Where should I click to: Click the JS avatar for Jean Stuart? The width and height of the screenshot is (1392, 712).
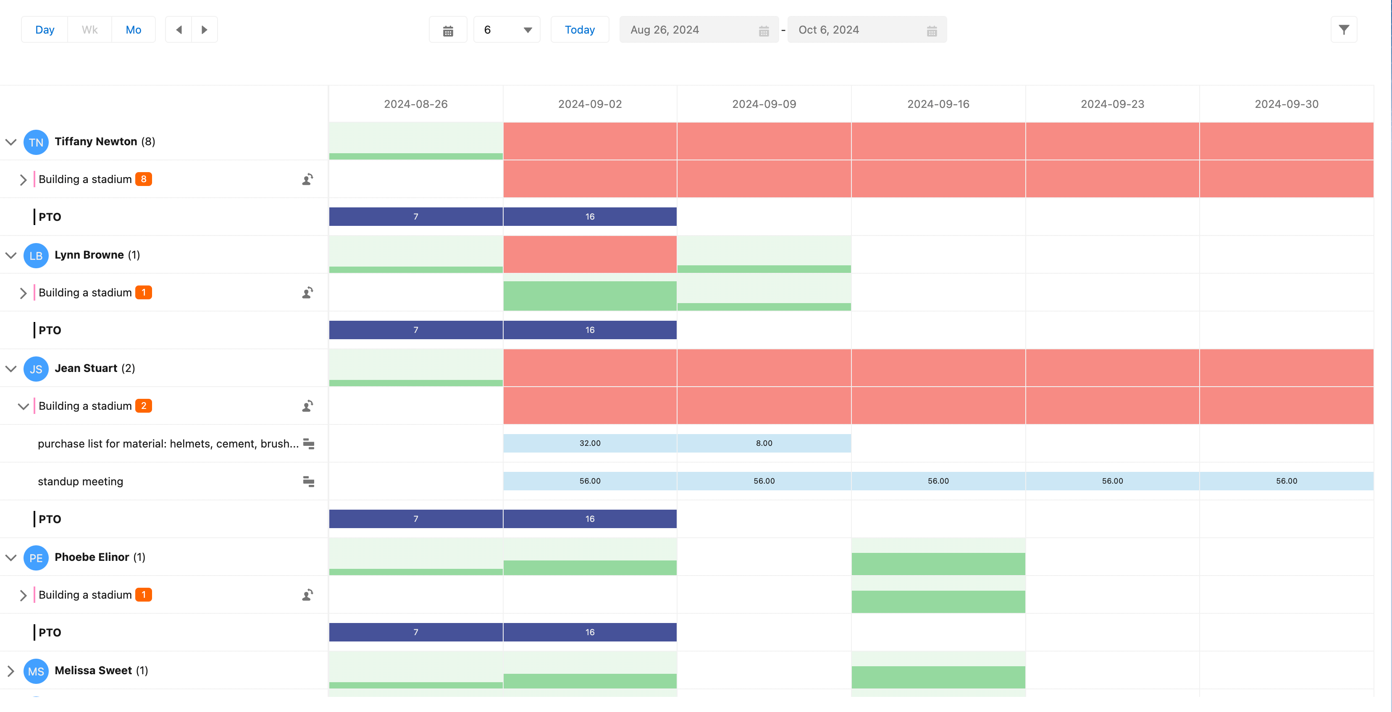36,369
